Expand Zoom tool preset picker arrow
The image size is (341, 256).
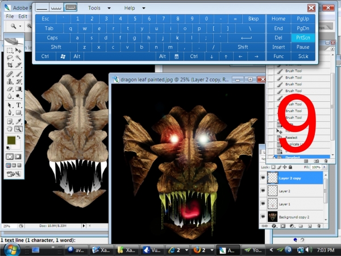click(x=20, y=26)
